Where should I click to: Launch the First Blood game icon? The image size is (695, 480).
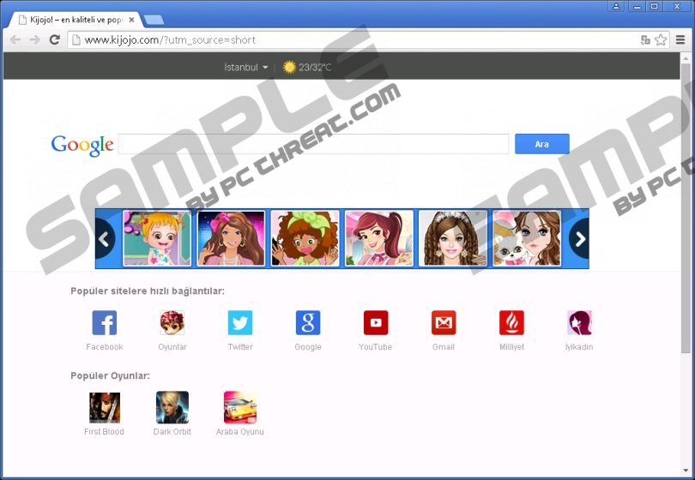pos(104,407)
